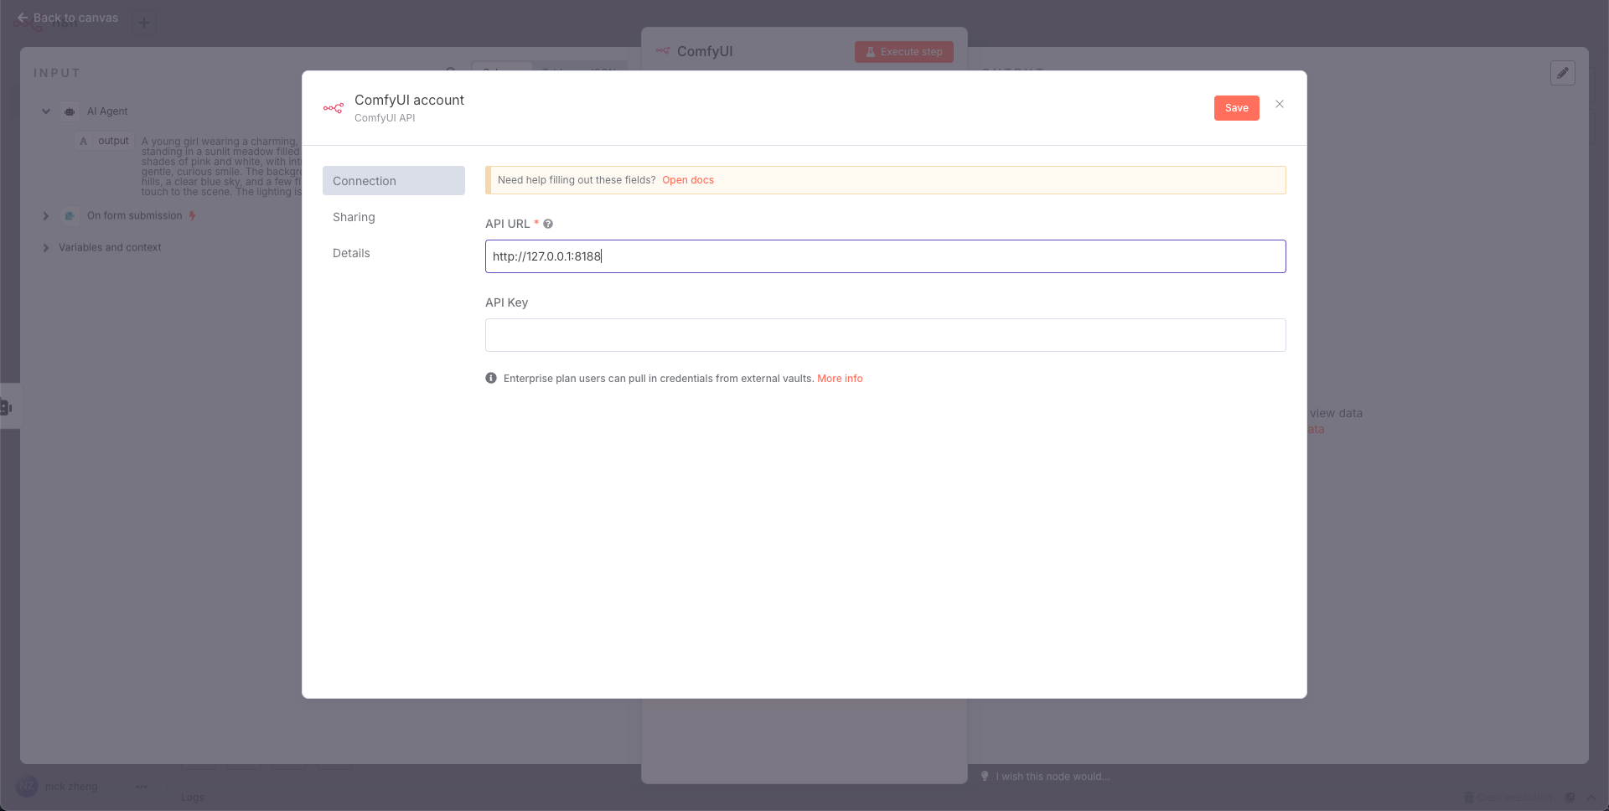Open docs link for credential help
Viewport: 1609px width, 811px height.
(688, 180)
